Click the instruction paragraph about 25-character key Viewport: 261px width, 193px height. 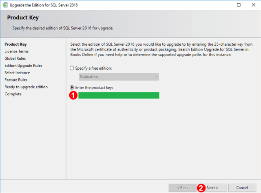tap(161, 49)
